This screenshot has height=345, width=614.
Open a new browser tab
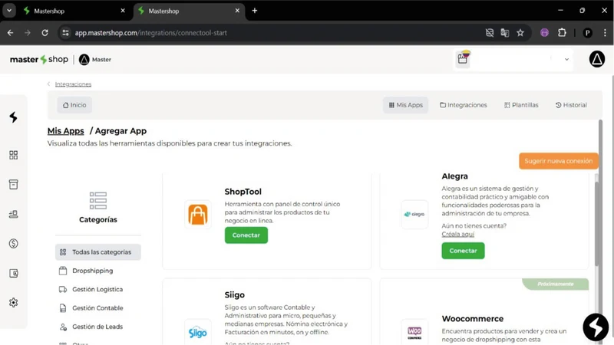point(255,11)
